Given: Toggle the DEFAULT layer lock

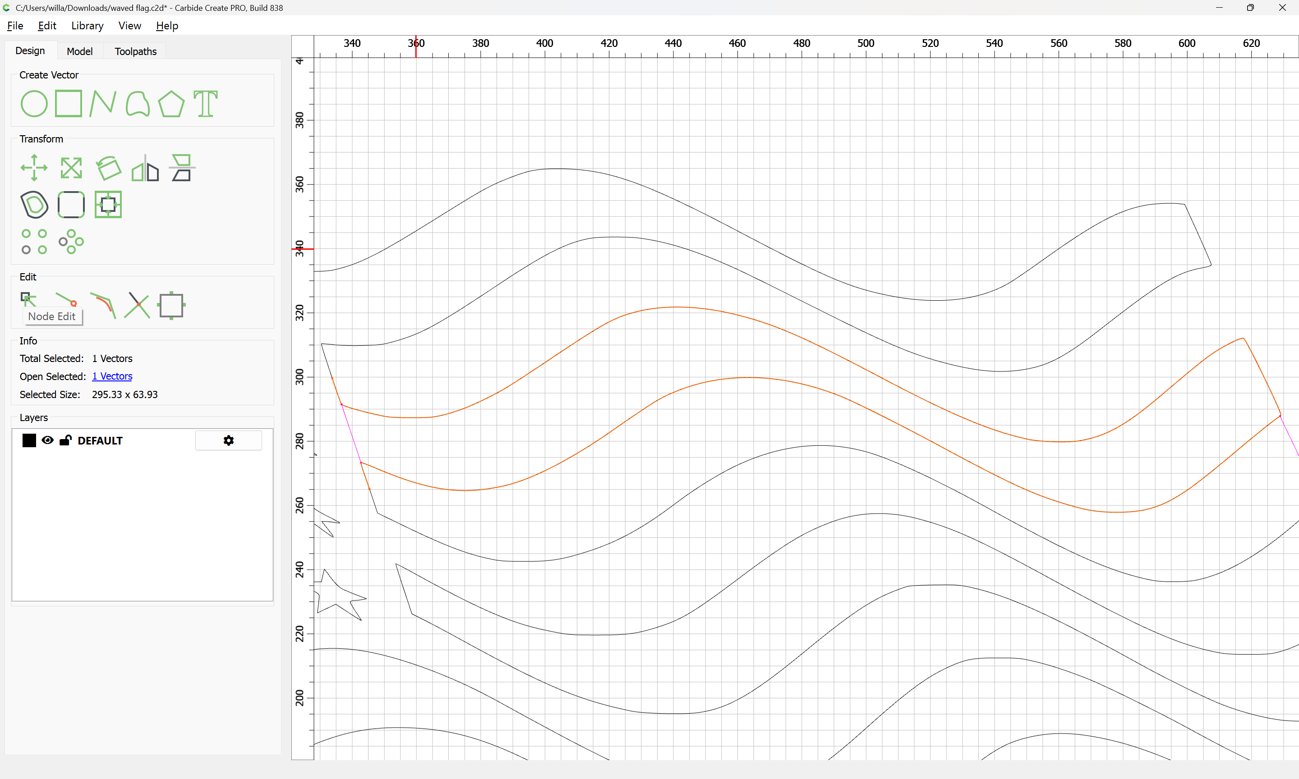Looking at the screenshot, I should (x=65, y=440).
